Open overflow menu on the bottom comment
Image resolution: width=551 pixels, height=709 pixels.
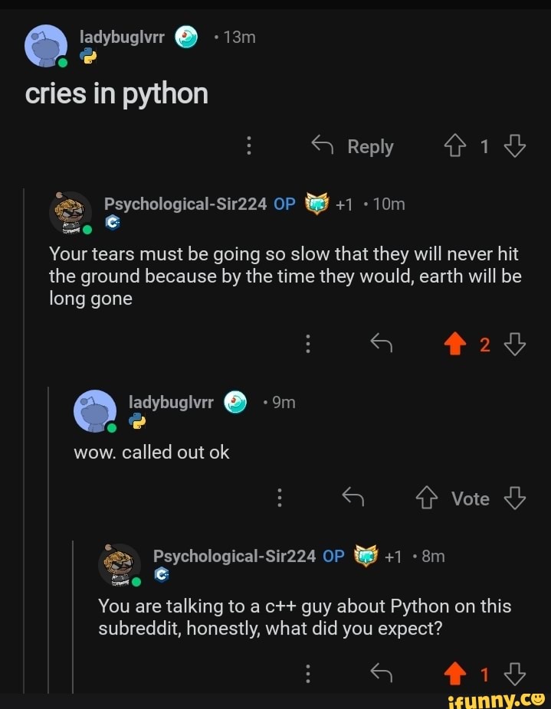pos(308,674)
